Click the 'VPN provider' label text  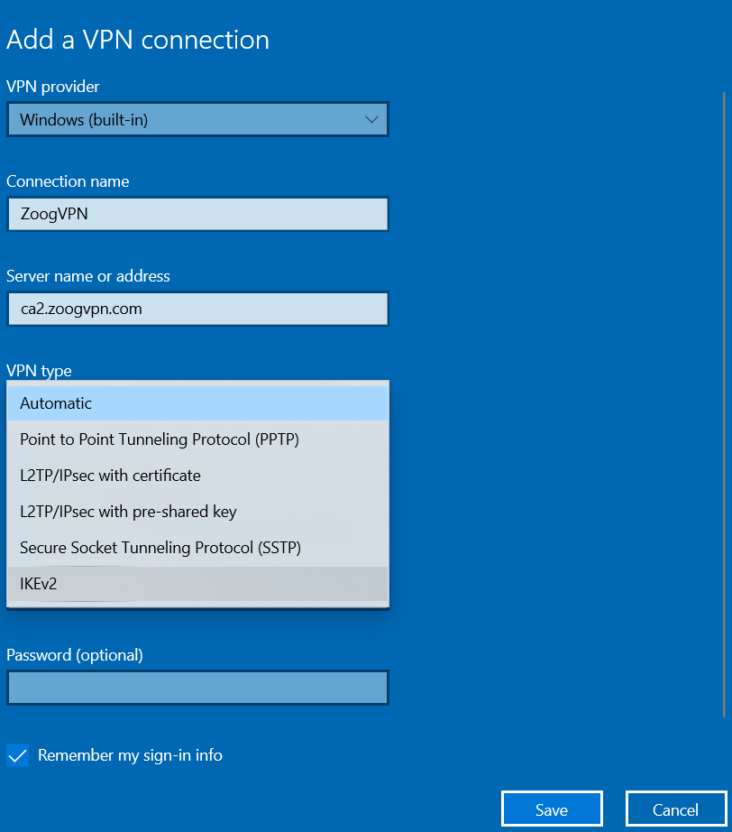tap(53, 87)
